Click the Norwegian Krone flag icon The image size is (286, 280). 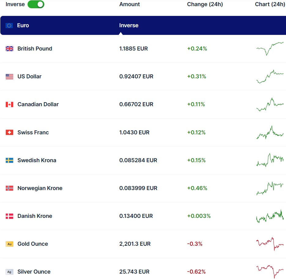tap(9, 188)
